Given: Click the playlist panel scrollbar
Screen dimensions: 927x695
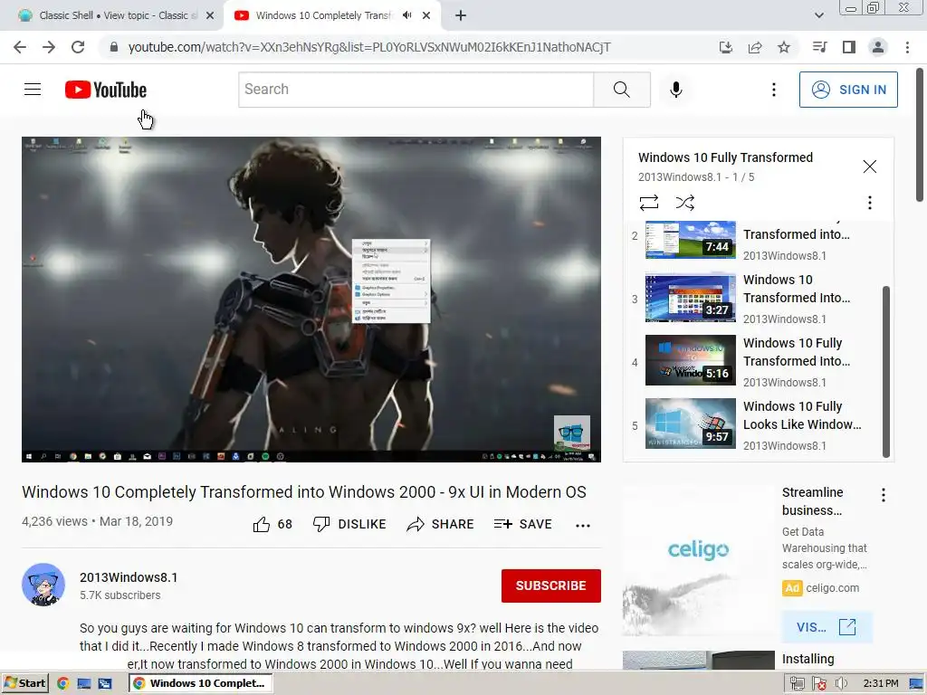Looking at the screenshot, I should point(885,372).
